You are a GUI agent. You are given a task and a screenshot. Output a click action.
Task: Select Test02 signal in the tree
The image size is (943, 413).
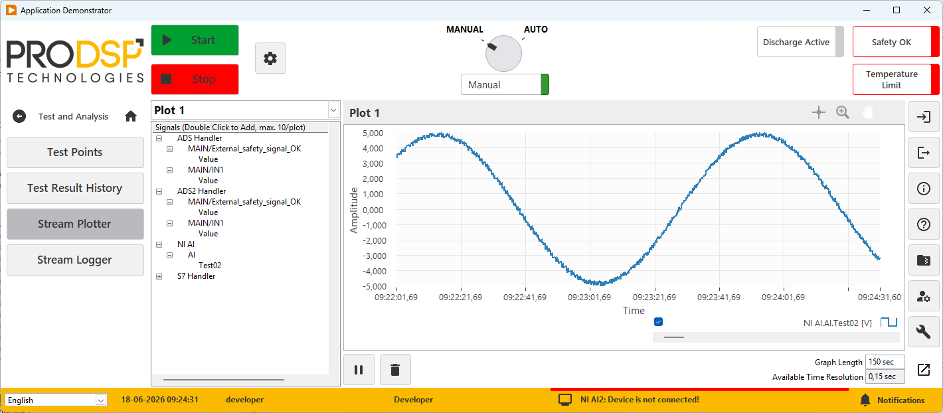coord(210,266)
